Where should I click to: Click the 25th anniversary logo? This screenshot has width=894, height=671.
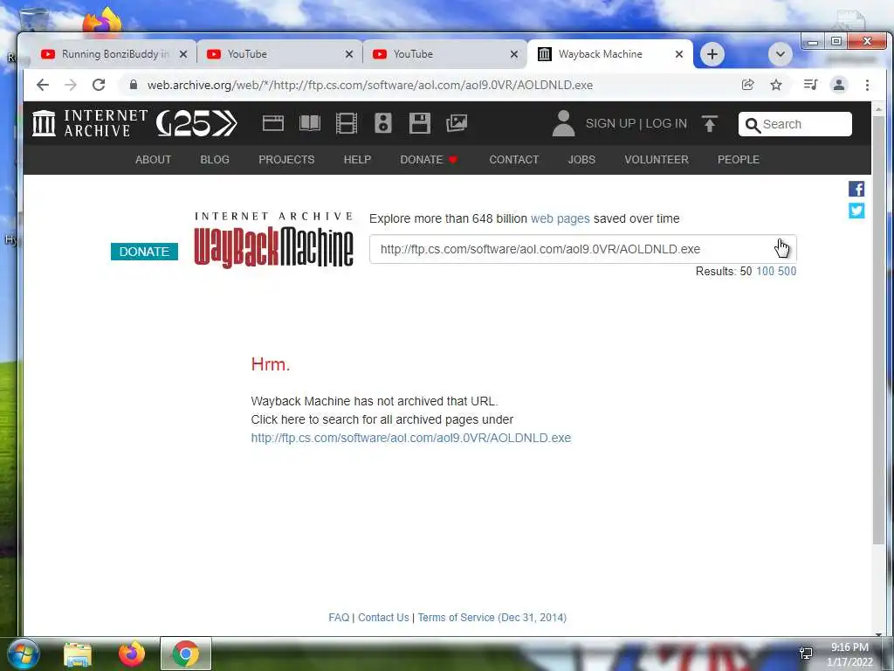point(196,123)
